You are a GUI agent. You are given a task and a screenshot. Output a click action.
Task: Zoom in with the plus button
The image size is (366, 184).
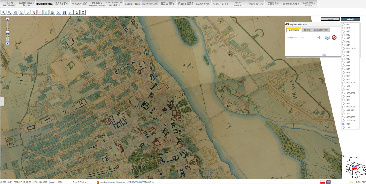7,19
